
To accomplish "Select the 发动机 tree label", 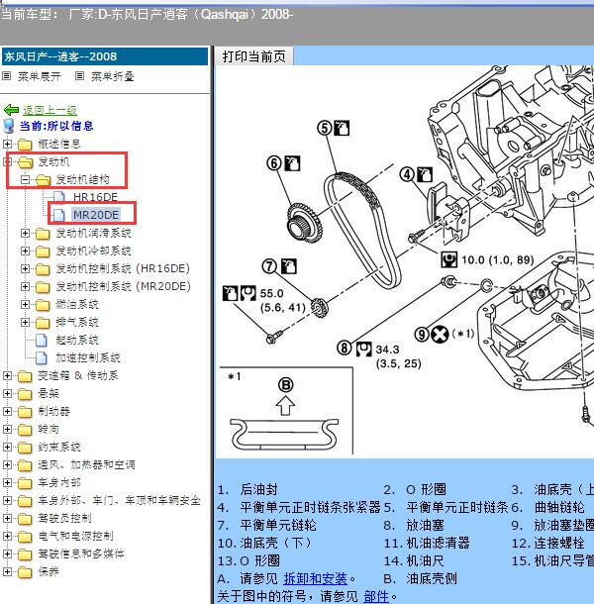I will (53, 161).
